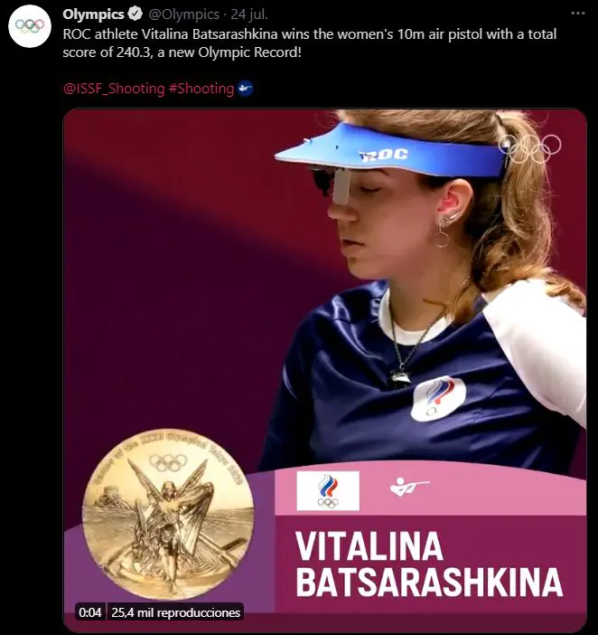This screenshot has width=598, height=635.
Task: Click the tweet text about the Olympic Record
Action: pos(310,43)
